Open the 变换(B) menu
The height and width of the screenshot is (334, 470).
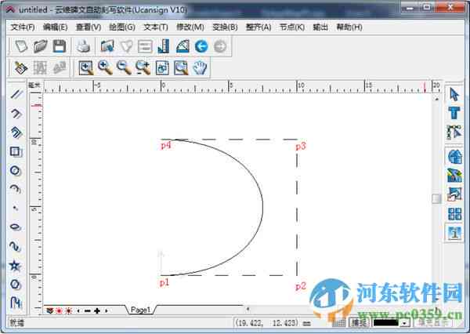pyautogui.click(x=225, y=27)
